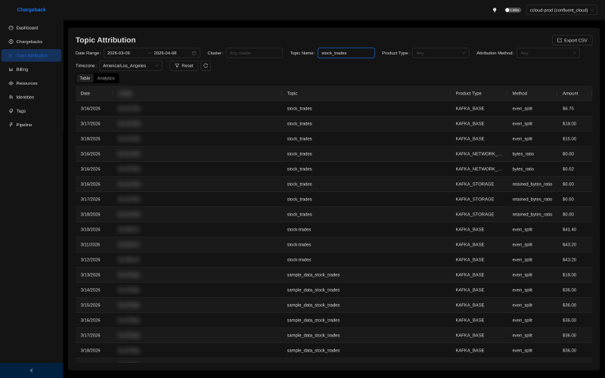Click the Identities sidebar icon
The image size is (605, 378).
pyautogui.click(x=11, y=97)
